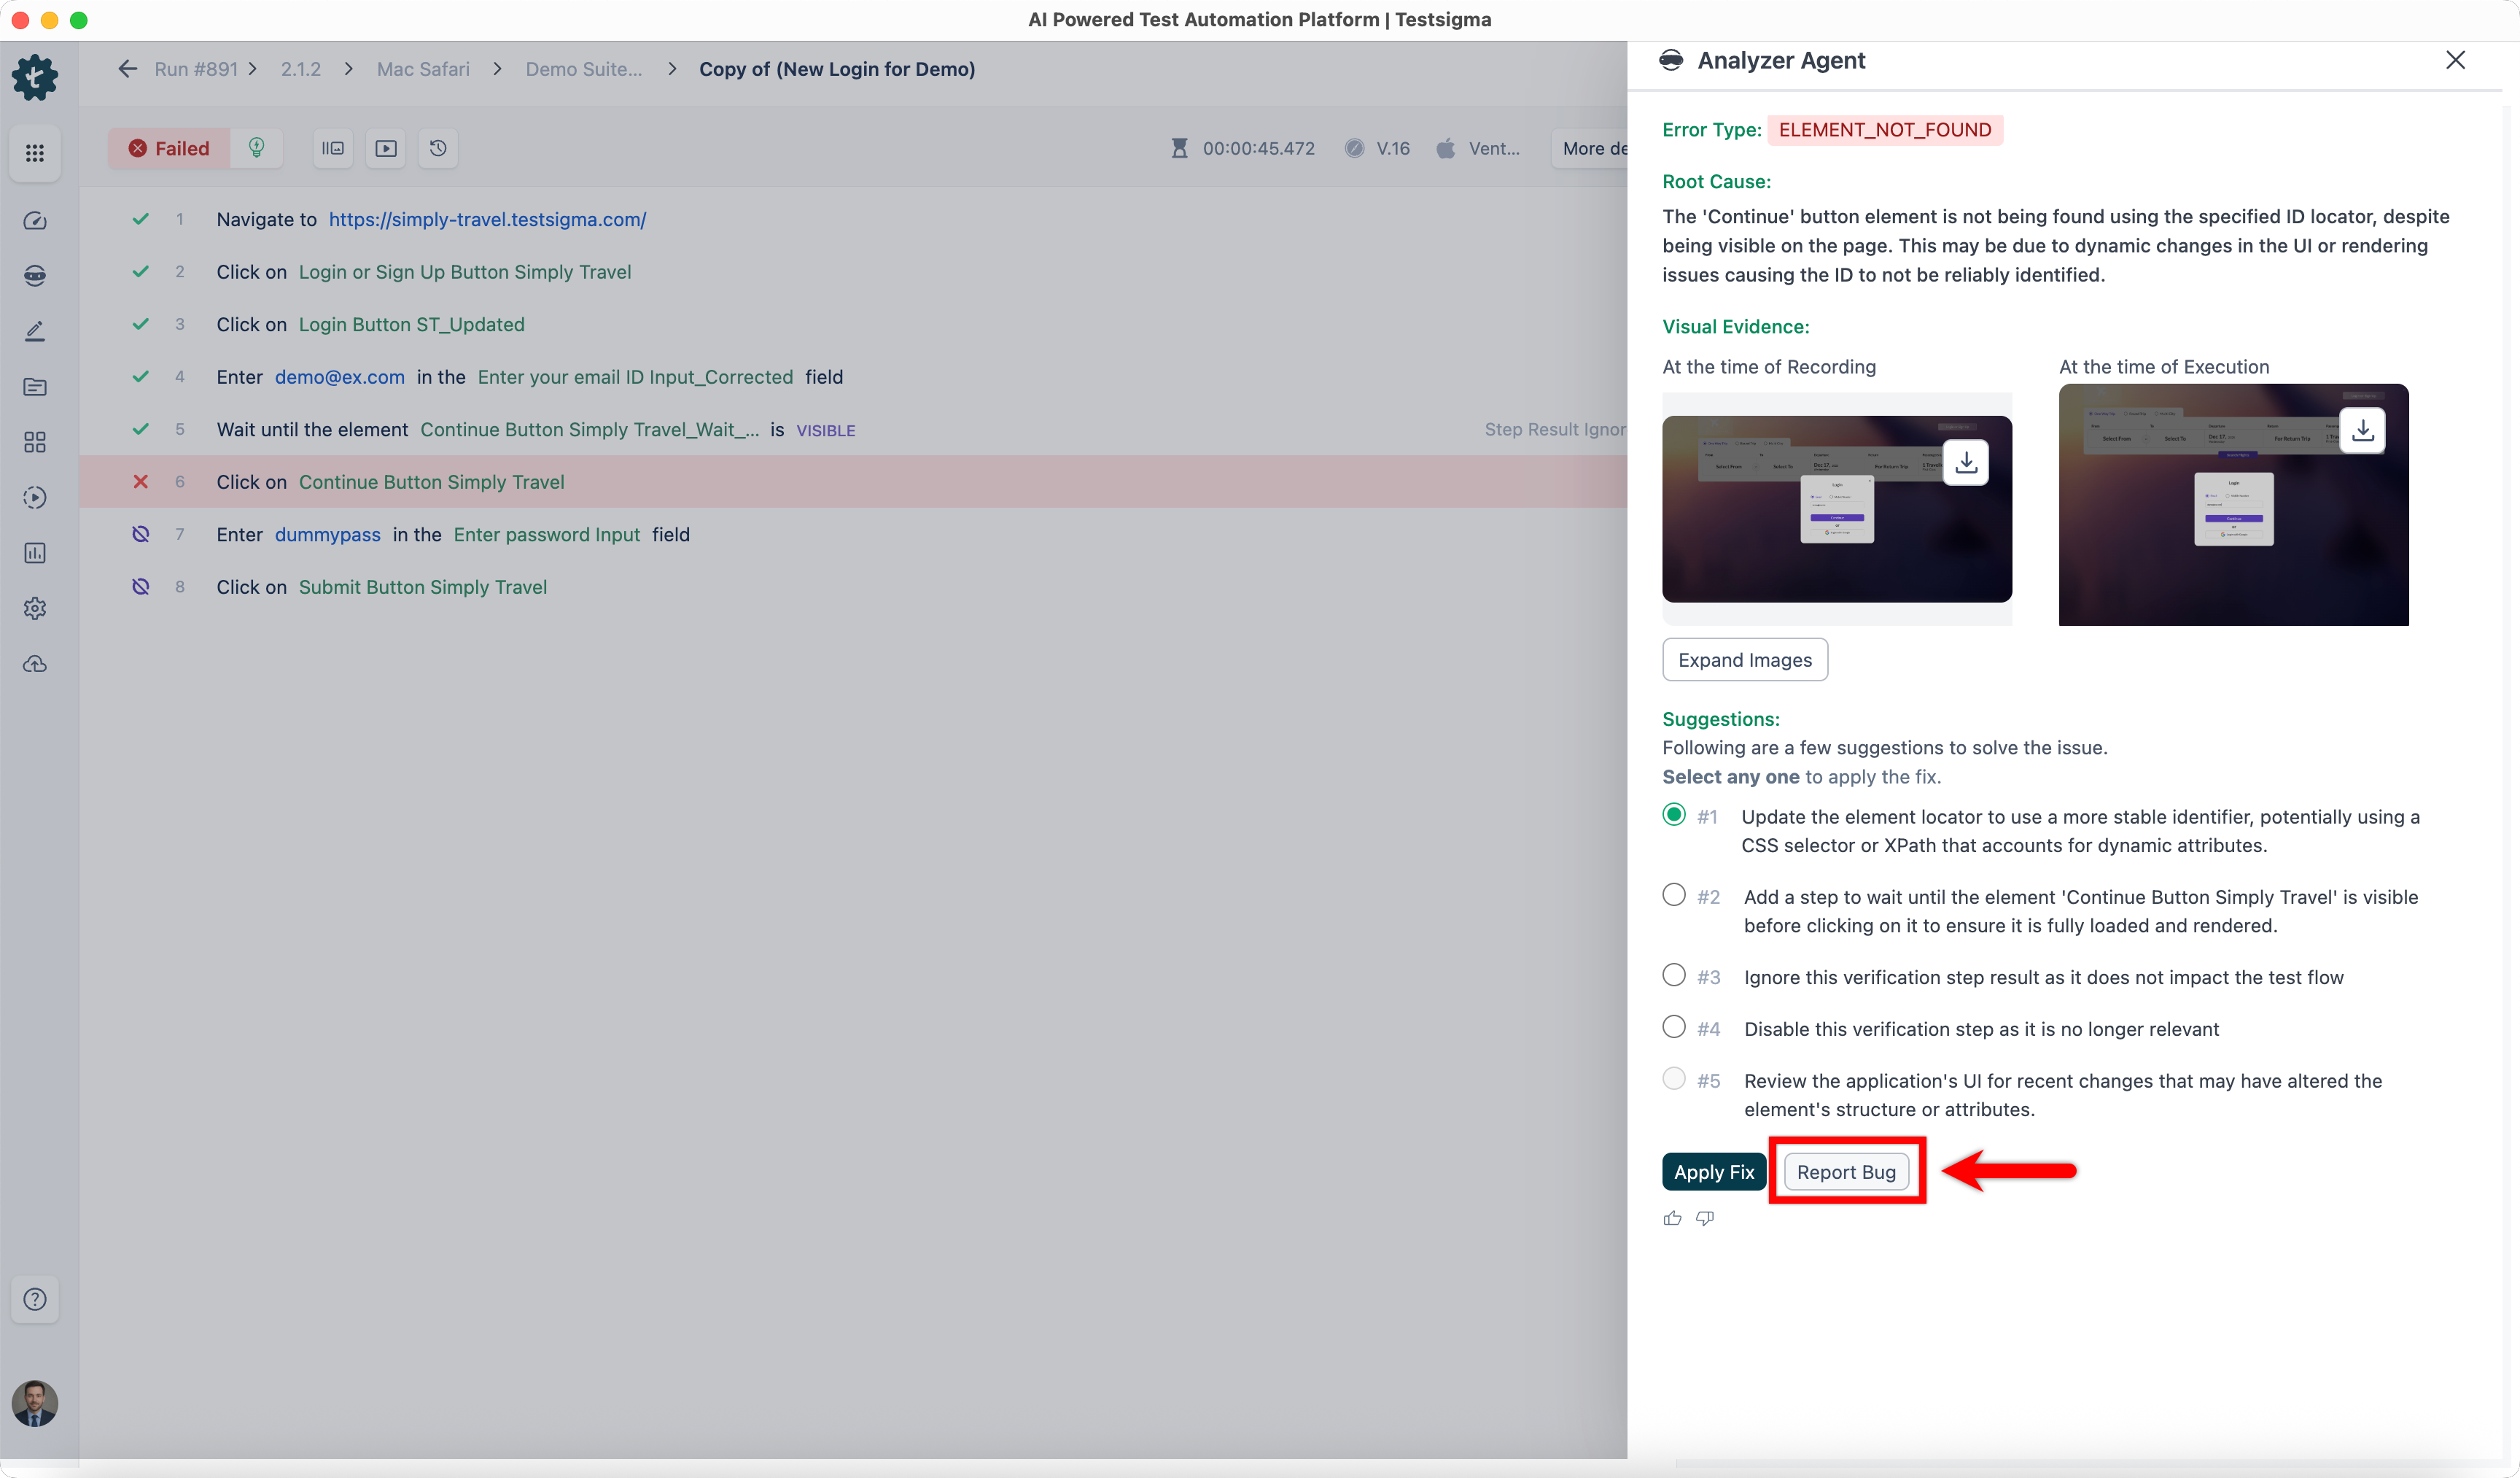Image resolution: width=2520 pixels, height=1478 pixels.
Task: Select suggestion #4 disable step radio
Action: (1673, 1026)
